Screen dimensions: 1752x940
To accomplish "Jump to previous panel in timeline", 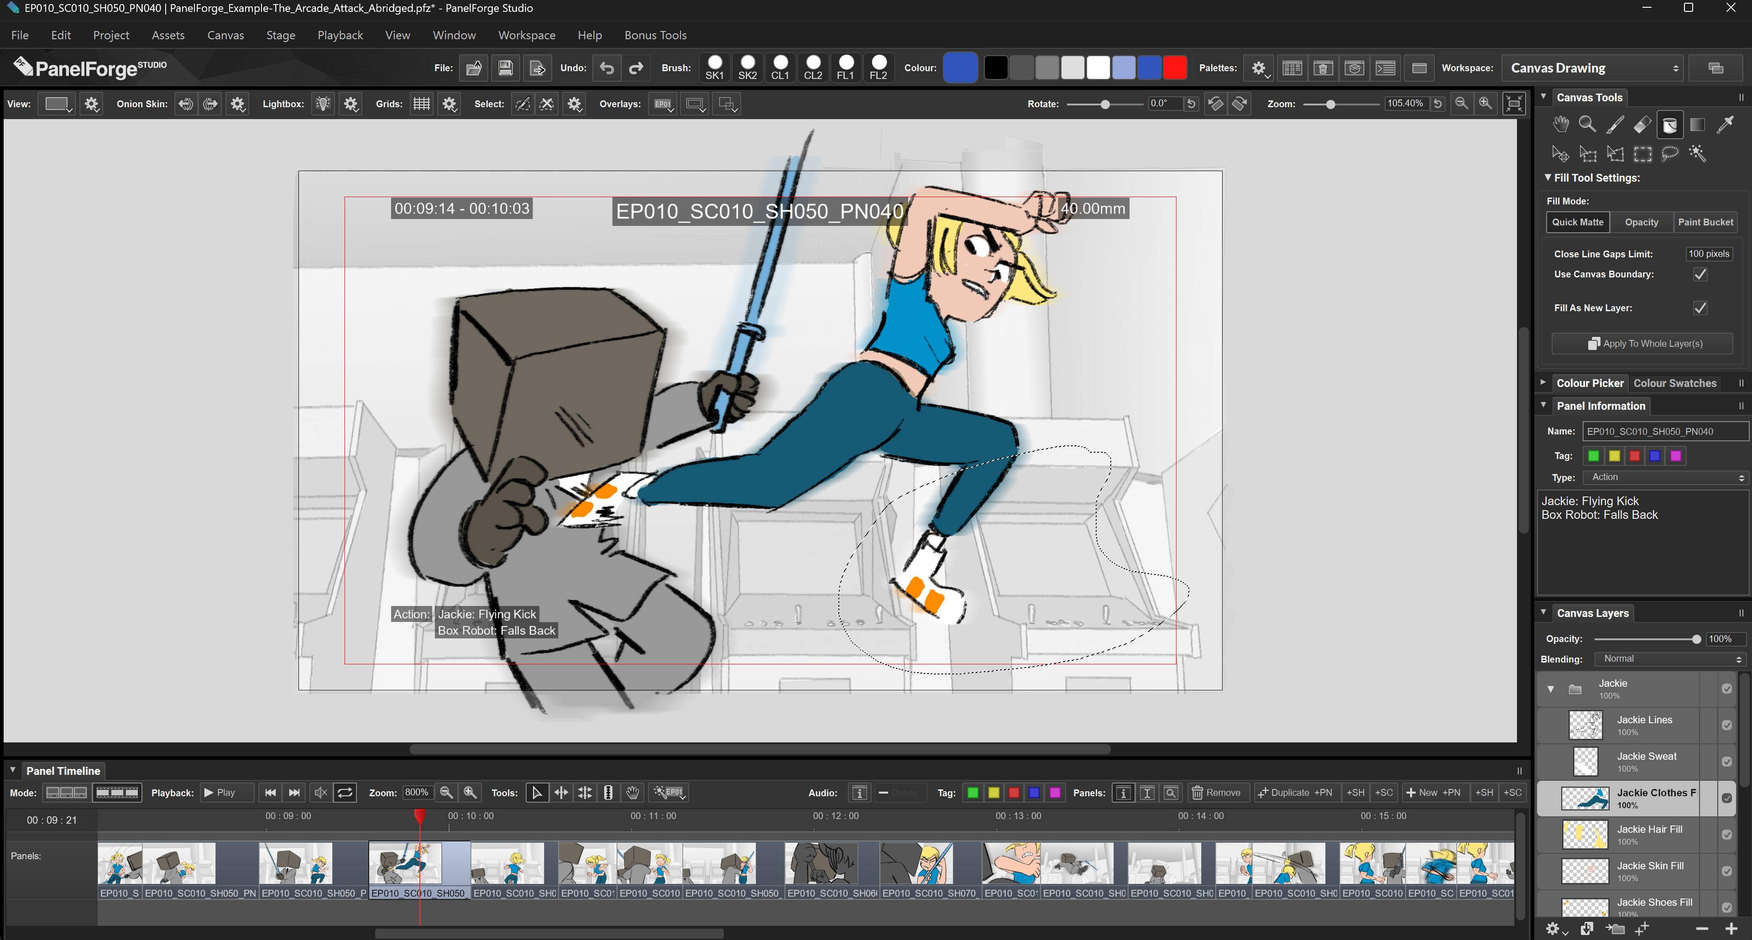I will (x=270, y=793).
